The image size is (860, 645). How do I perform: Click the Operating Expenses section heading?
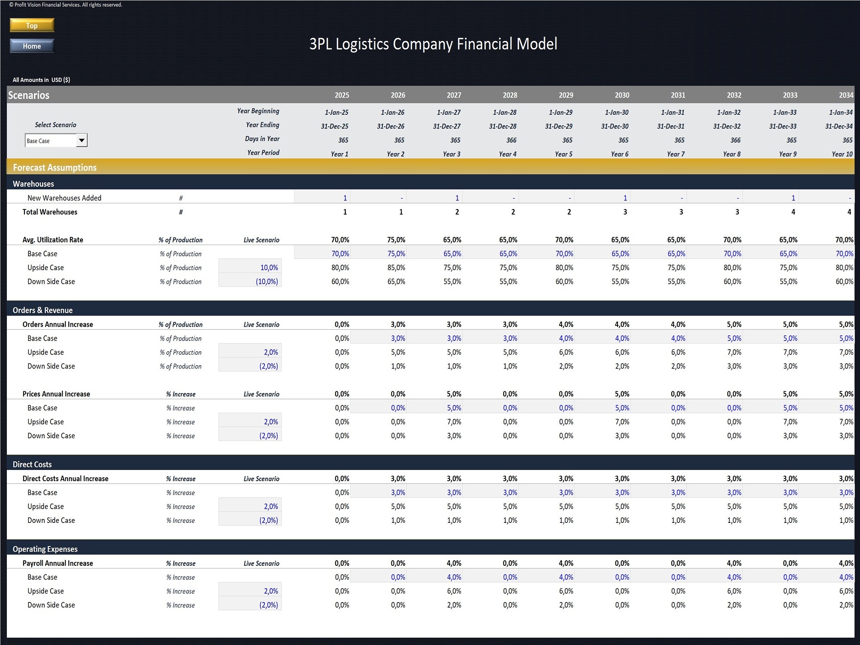click(x=45, y=549)
